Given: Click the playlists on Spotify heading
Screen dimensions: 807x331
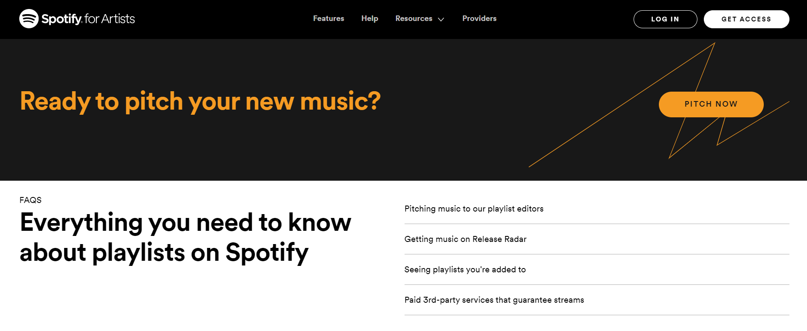Looking at the screenshot, I should (x=185, y=238).
